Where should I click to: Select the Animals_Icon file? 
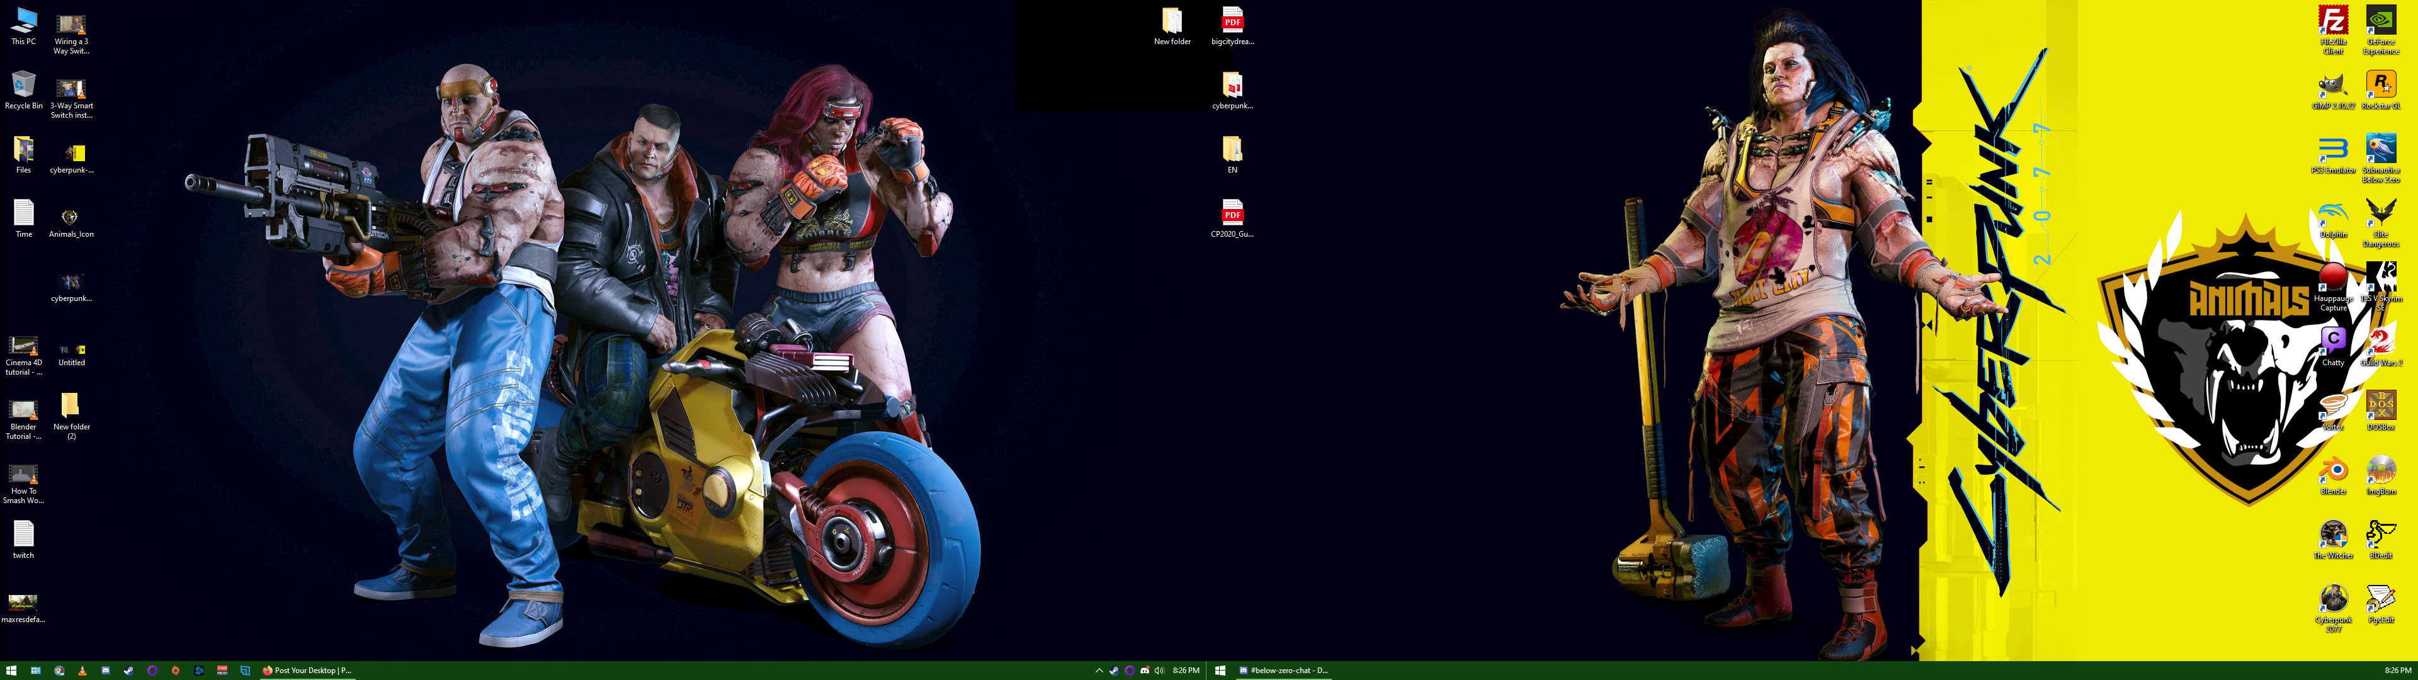click(71, 223)
